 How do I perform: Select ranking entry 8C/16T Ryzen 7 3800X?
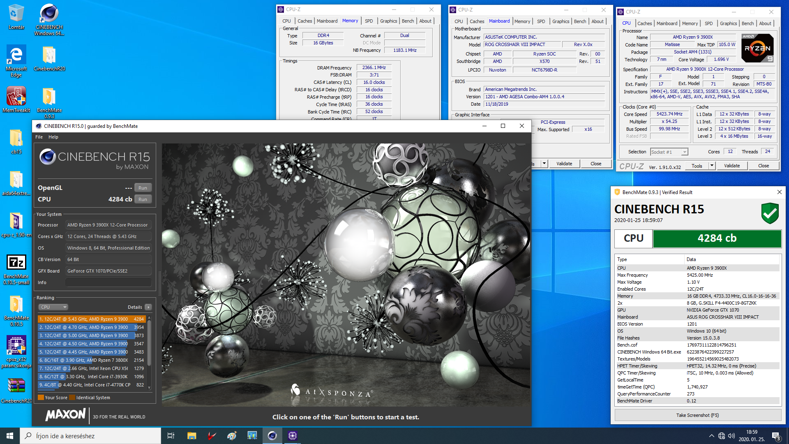92,360
